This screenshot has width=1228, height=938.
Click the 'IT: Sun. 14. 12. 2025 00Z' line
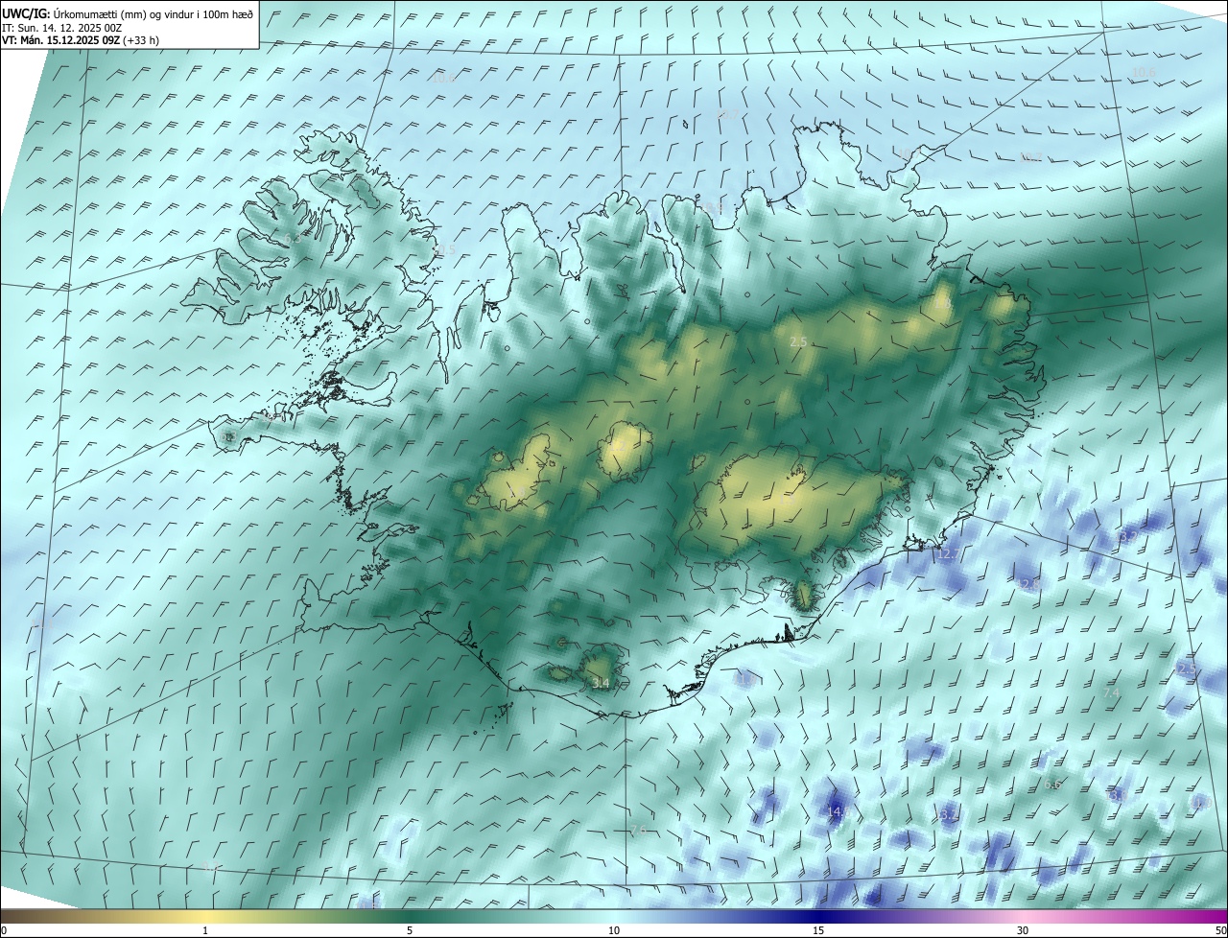pyautogui.click(x=63, y=28)
